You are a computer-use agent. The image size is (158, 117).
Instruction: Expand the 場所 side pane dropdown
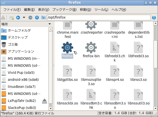pyautogui.click(x=50, y=24)
